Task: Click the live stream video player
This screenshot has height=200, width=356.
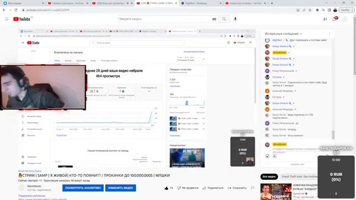Action: 137,98
